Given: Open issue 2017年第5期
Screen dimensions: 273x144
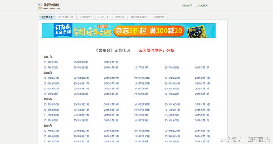Looking at the screenshot, I should tap(81, 67).
